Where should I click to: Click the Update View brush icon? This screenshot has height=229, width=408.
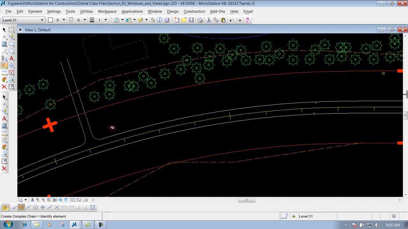click(32, 200)
